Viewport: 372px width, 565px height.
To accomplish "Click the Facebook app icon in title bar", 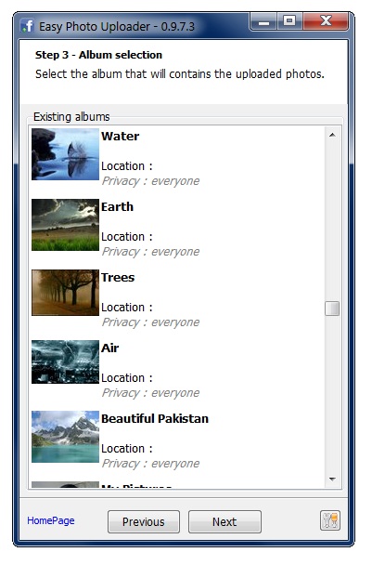I will point(27,26).
